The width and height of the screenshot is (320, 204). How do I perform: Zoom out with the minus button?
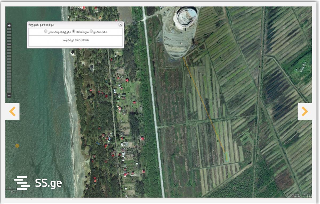point(9,95)
